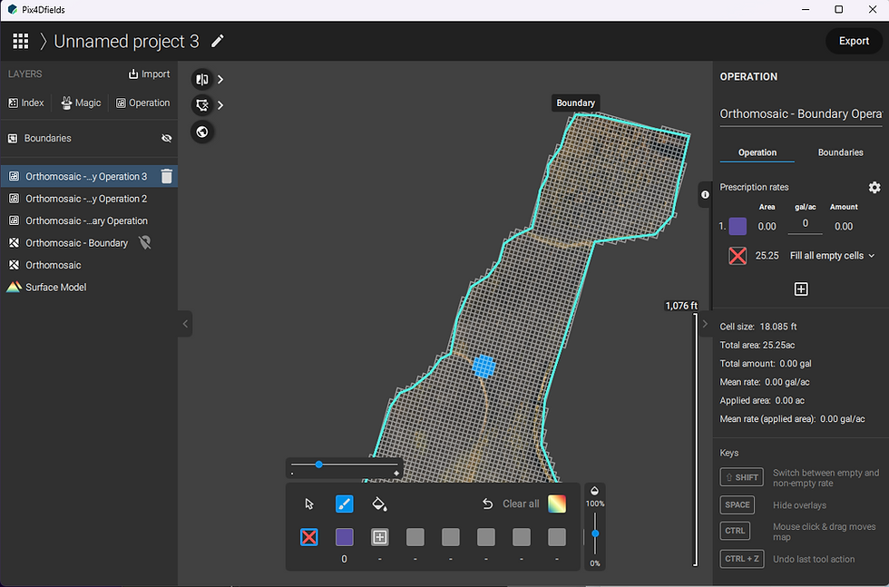Click the 1,076 ft scale label
Screen dimensions: 889x587
pyautogui.click(x=681, y=306)
